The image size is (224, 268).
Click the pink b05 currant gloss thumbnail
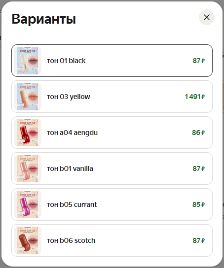28,204
